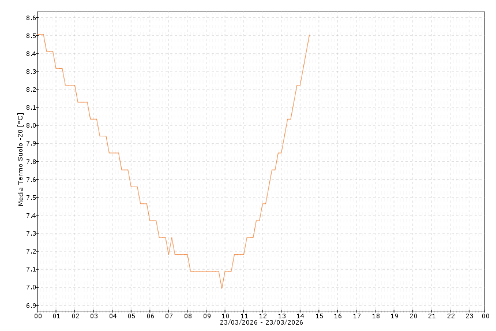Click the small spike just after hour 07

[x=171, y=238]
